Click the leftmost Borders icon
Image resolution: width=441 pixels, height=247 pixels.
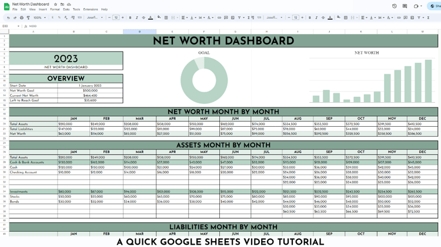coord(166,18)
